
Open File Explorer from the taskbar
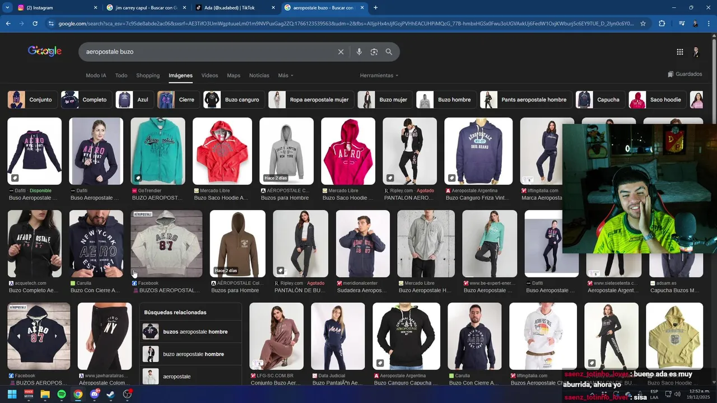coord(45,394)
